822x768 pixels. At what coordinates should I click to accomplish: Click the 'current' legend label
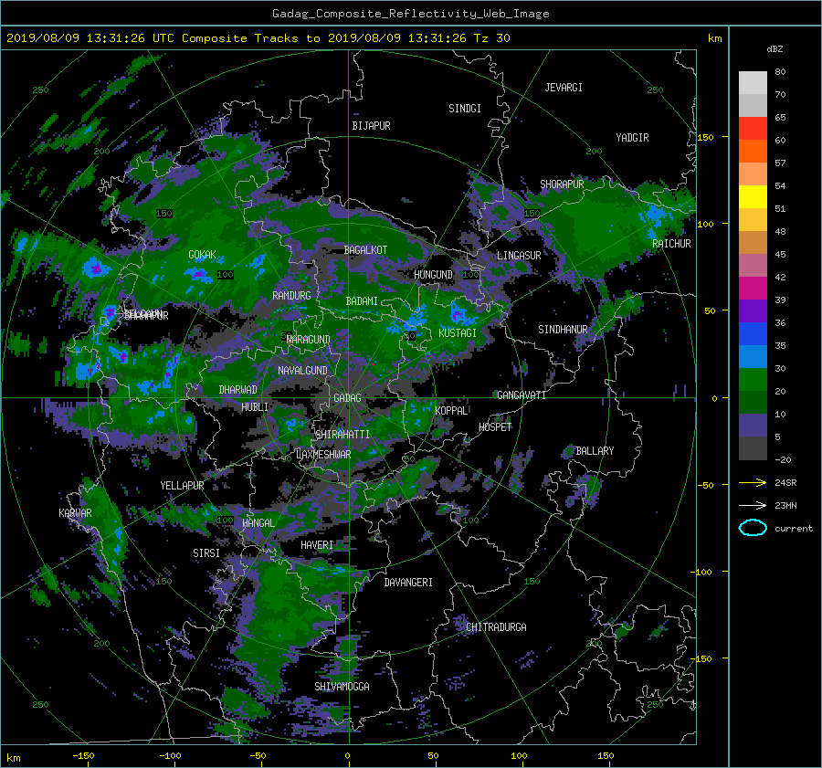coord(793,529)
